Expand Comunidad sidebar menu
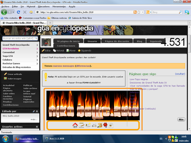 [x=37, y=52]
